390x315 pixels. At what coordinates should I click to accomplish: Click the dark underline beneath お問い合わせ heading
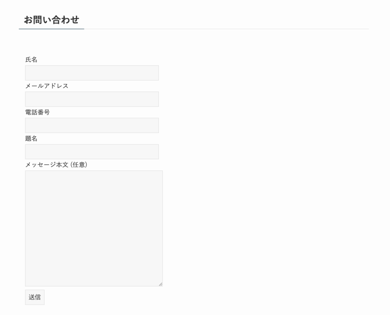point(51,29)
